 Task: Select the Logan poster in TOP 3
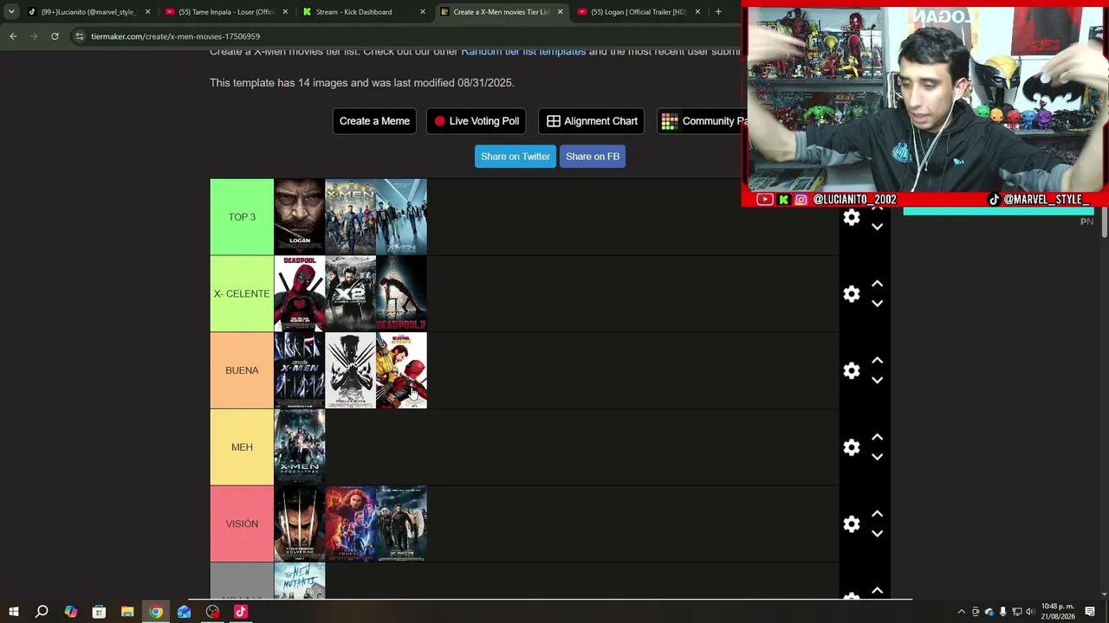coord(300,217)
